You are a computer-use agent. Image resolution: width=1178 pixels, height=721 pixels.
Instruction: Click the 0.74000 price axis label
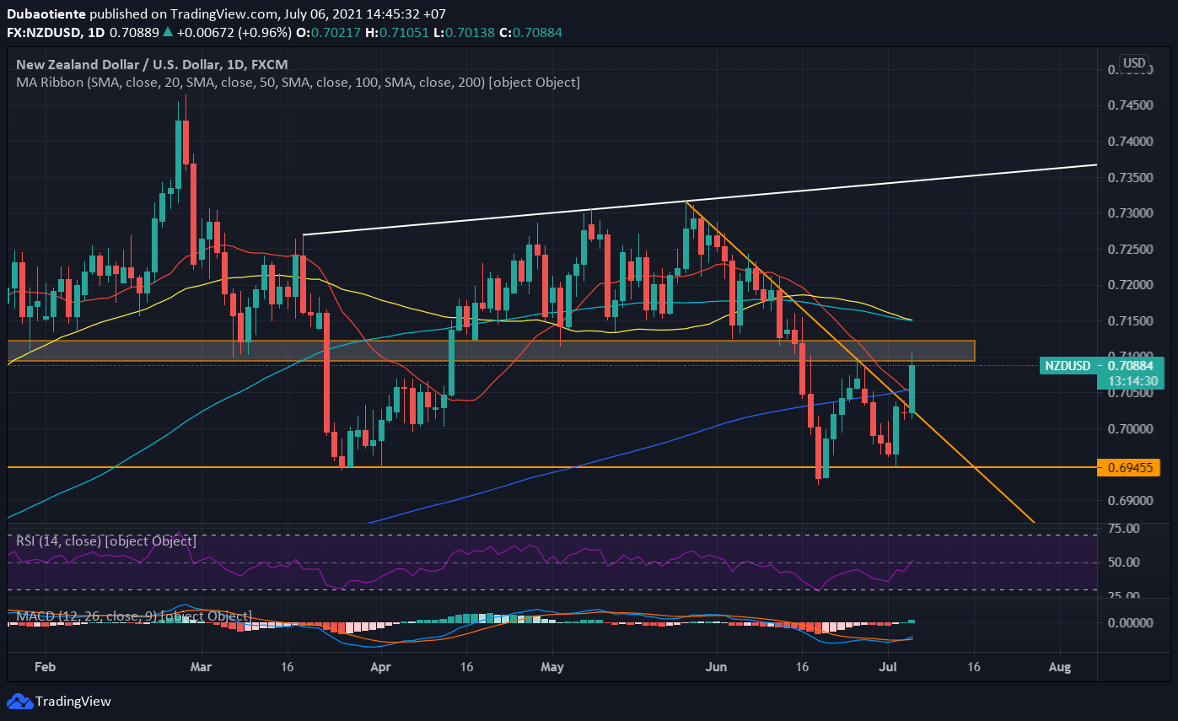[x=1129, y=142]
